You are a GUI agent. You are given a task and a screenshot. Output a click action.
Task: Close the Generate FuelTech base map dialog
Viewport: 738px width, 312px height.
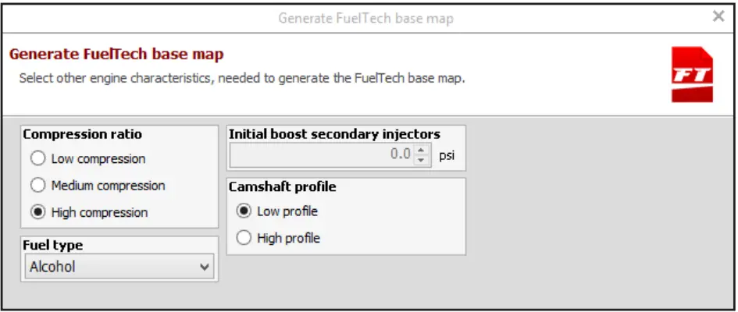tap(718, 16)
